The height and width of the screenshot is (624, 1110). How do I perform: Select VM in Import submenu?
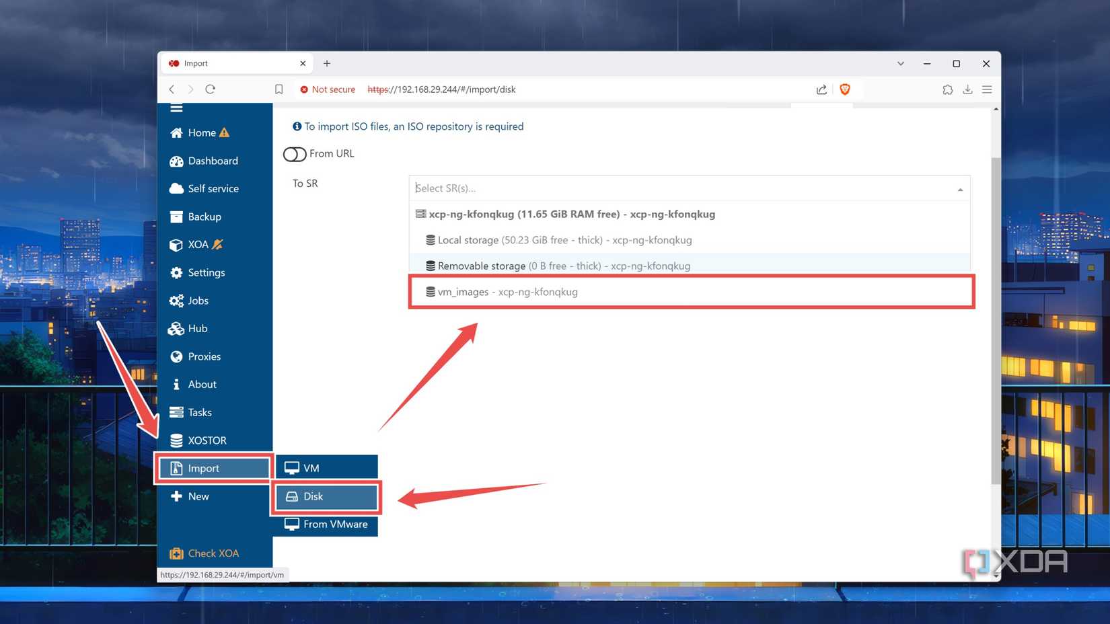(x=327, y=468)
